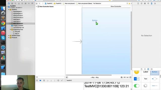Select main.m file
Image resolution: width=161 pixels, height=90 pixels.
click(x=17, y=33)
